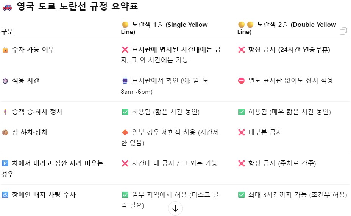This screenshot has height=216, width=351.
Task: Click the wheelchair icon beside 장애인 배지
Action: pos(5,195)
